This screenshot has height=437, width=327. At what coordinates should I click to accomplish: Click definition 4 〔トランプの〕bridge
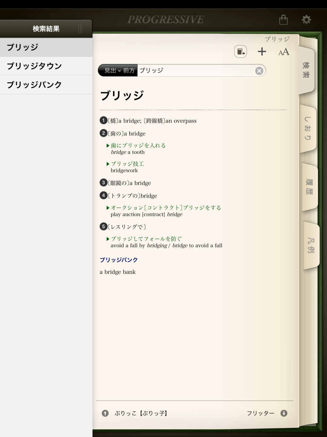coord(129,196)
